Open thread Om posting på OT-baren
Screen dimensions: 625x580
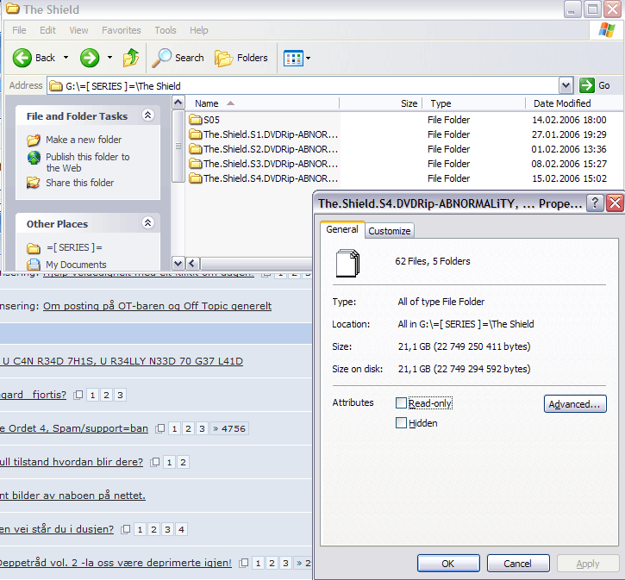pyautogui.click(x=157, y=306)
